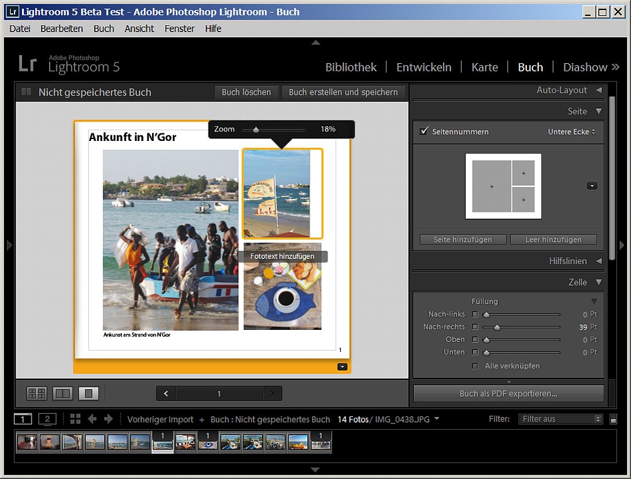Open Untere Ecke page number position dropdown
The width and height of the screenshot is (631, 479).
tap(572, 131)
